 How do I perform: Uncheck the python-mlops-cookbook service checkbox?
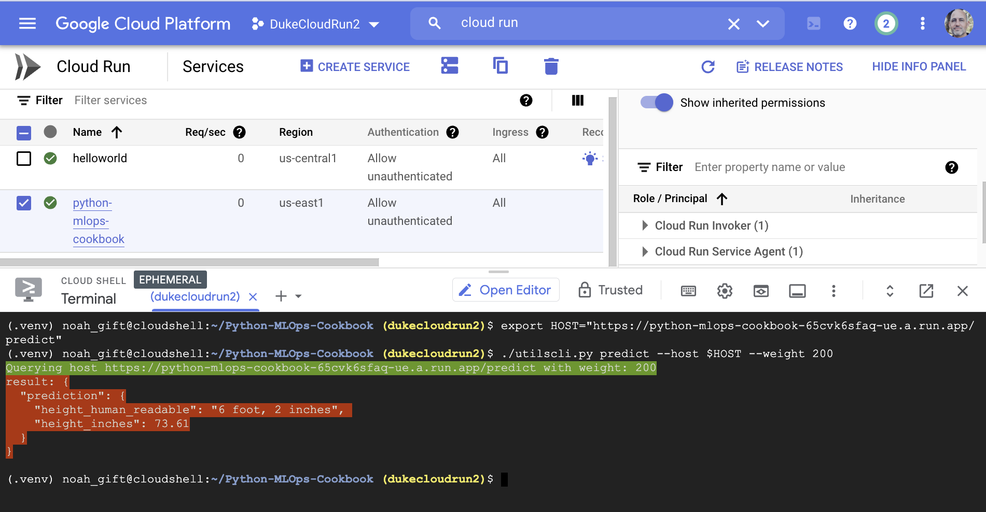(24, 203)
